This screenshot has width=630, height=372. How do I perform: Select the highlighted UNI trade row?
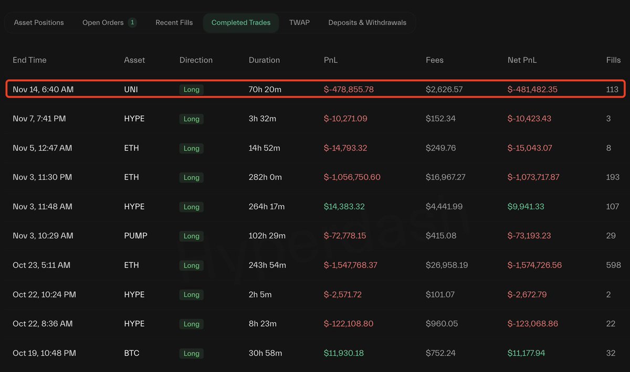[315, 89]
